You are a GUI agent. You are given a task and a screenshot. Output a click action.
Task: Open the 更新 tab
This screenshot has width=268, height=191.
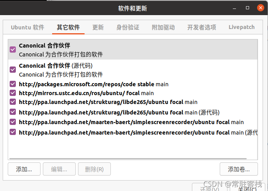[98, 27]
